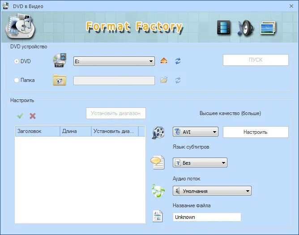Eject the DVD drive with orange arrow

coord(164,61)
